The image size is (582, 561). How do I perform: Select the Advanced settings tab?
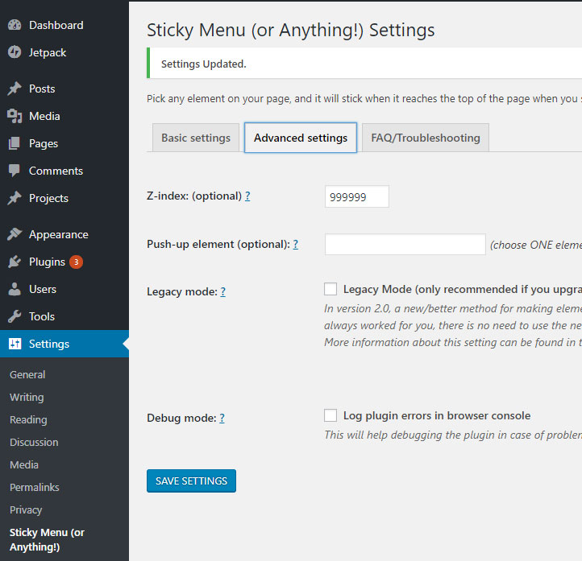301,138
